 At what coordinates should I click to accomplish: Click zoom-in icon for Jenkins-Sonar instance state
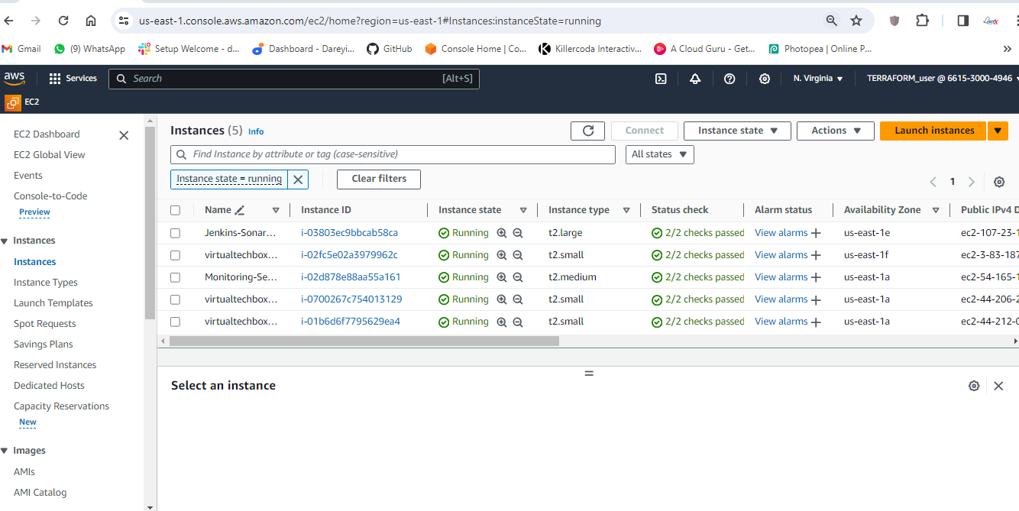[502, 233]
